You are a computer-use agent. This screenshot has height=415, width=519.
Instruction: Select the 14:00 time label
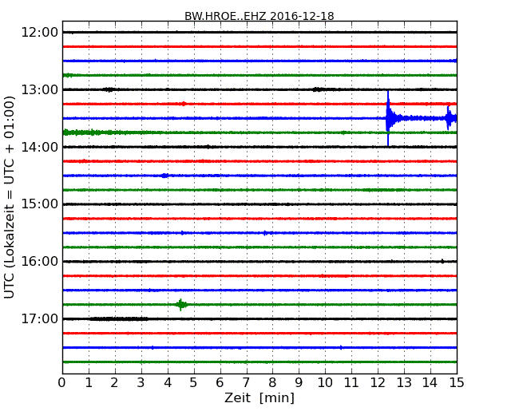(39, 147)
